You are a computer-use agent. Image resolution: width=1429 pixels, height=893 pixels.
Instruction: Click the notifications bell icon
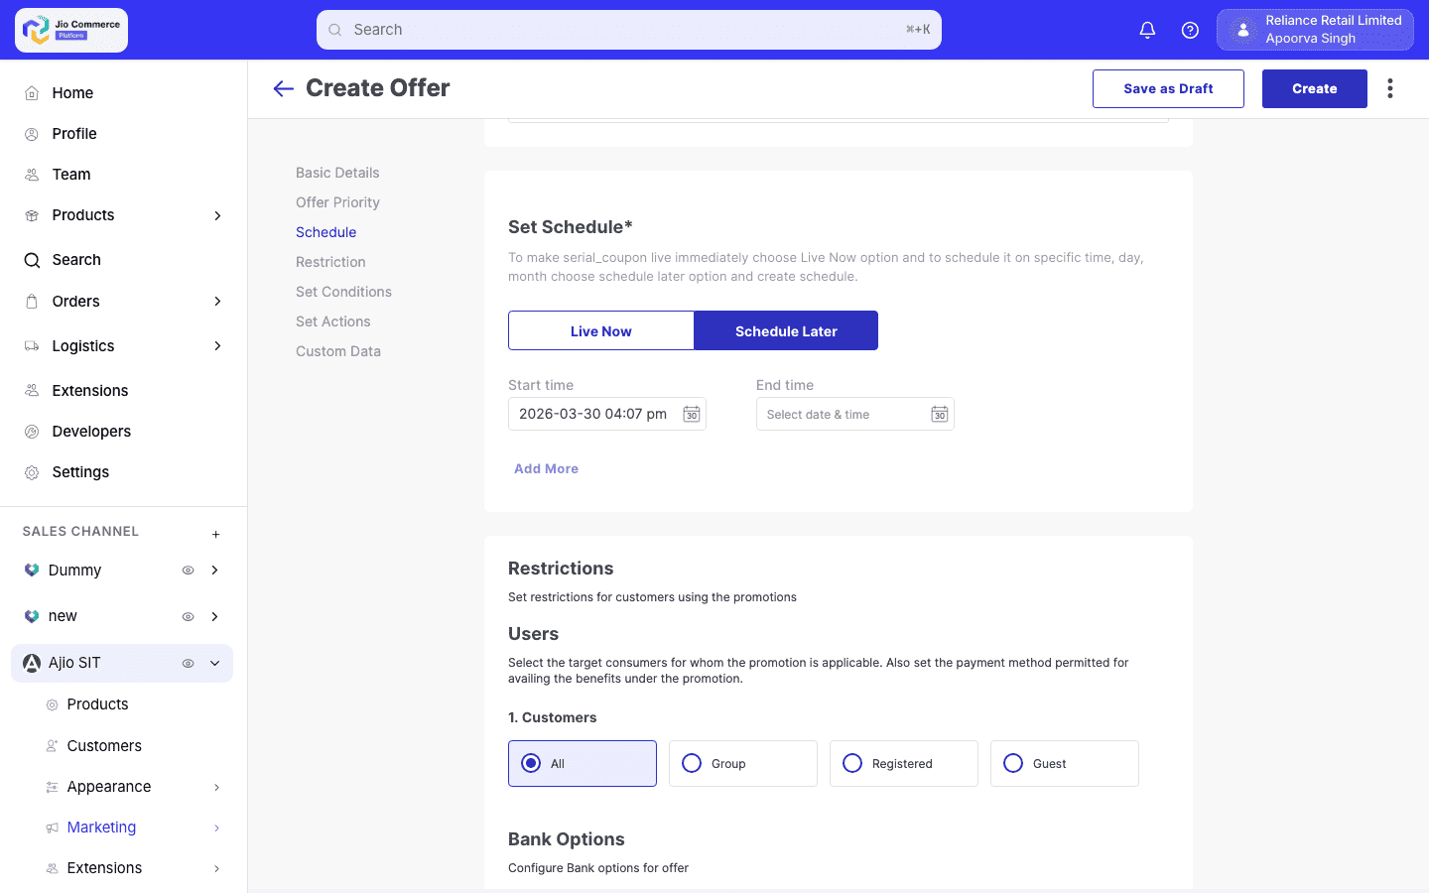click(1147, 30)
